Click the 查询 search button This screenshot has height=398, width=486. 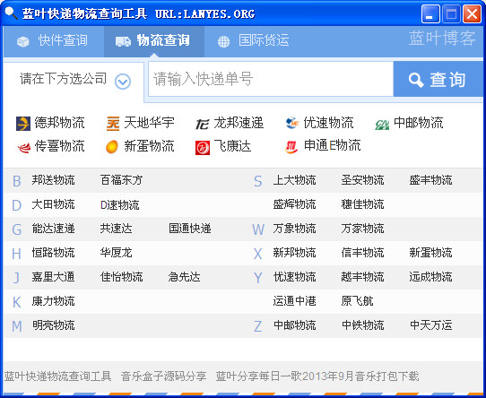tap(438, 79)
